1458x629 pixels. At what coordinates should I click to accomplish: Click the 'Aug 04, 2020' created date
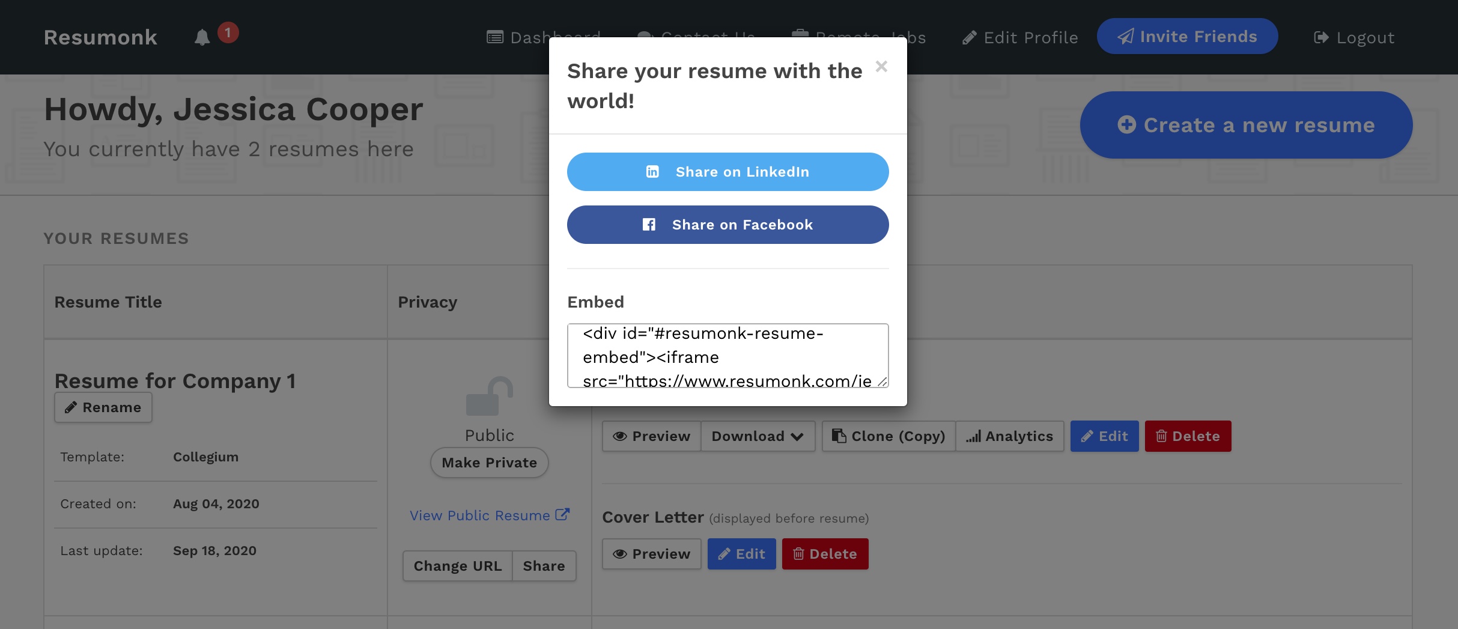click(216, 504)
